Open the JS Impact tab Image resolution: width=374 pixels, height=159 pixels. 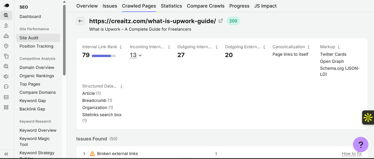(266, 6)
